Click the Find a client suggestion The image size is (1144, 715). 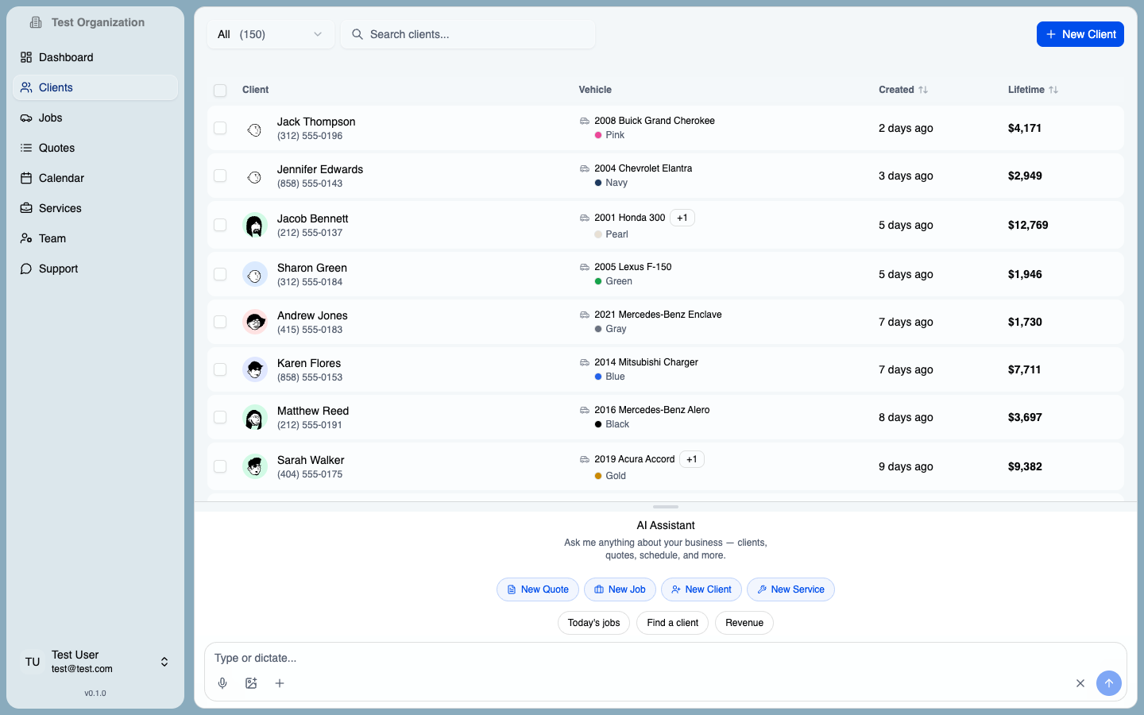point(672,623)
